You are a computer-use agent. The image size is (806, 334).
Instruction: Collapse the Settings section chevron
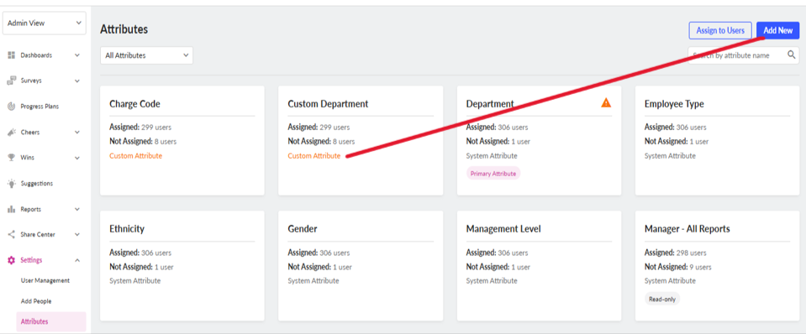[x=77, y=260]
